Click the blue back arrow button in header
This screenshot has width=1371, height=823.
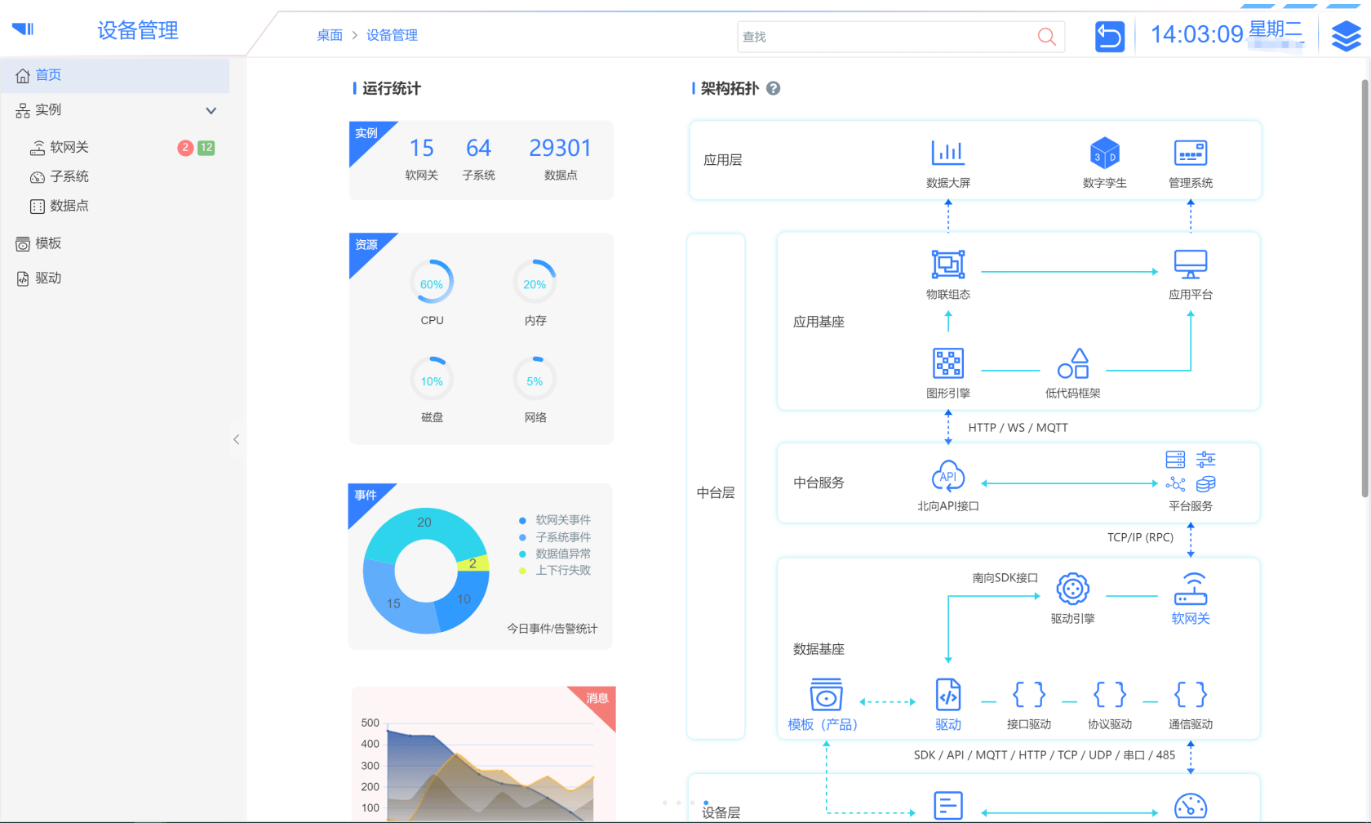1109,37
